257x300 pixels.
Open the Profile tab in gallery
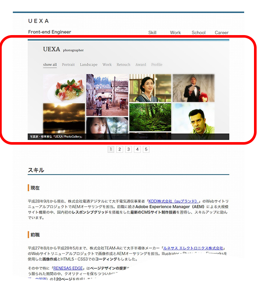[157, 65]
